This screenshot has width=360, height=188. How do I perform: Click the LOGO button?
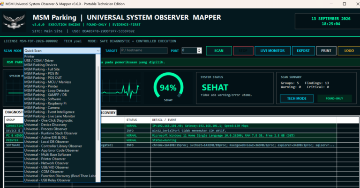coord(349,51)
